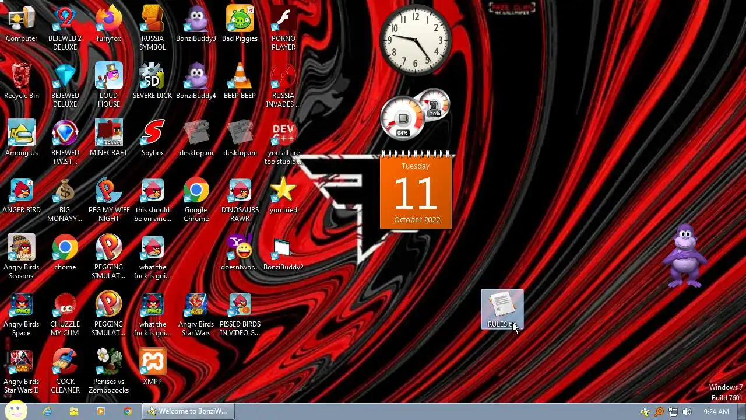Click the orange calendar gadget
This screenshot has width=746, height=420.
(x=416, y=190)
